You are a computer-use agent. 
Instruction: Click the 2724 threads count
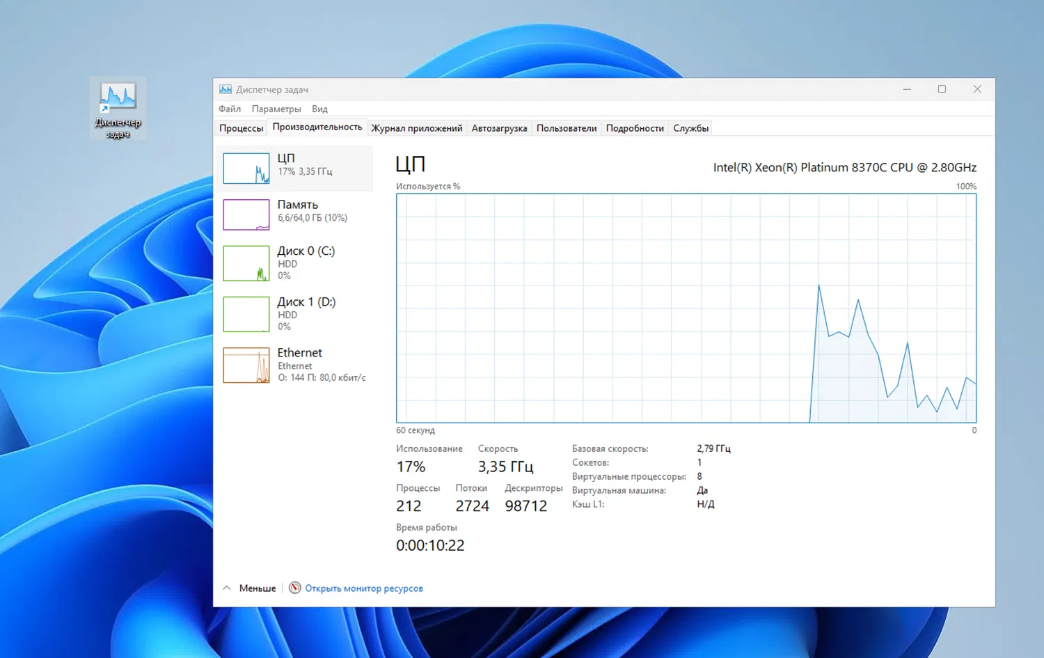point(473,506)
